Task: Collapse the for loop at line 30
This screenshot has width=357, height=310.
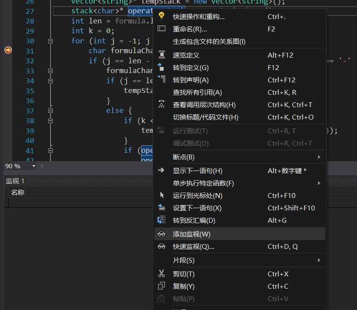Action: point(50,41)
